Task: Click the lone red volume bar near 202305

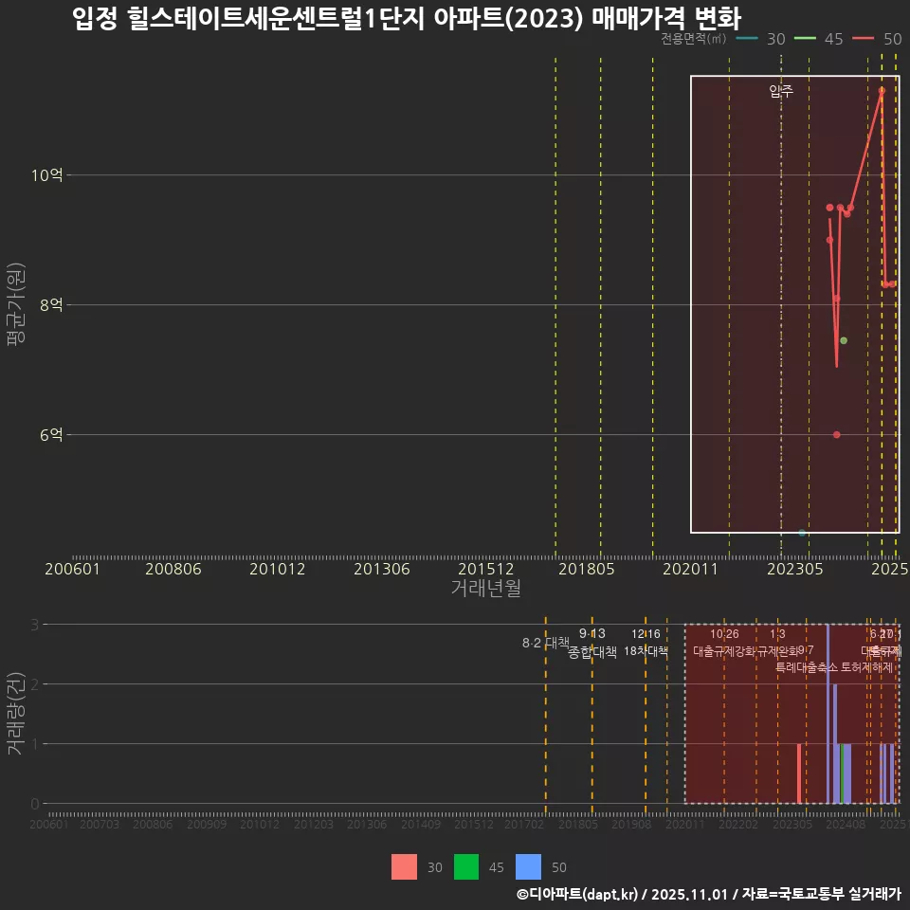Action: coord(799,773)
